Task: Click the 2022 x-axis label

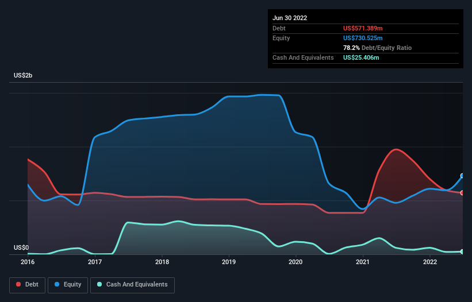Action: (x=430, y=262)
